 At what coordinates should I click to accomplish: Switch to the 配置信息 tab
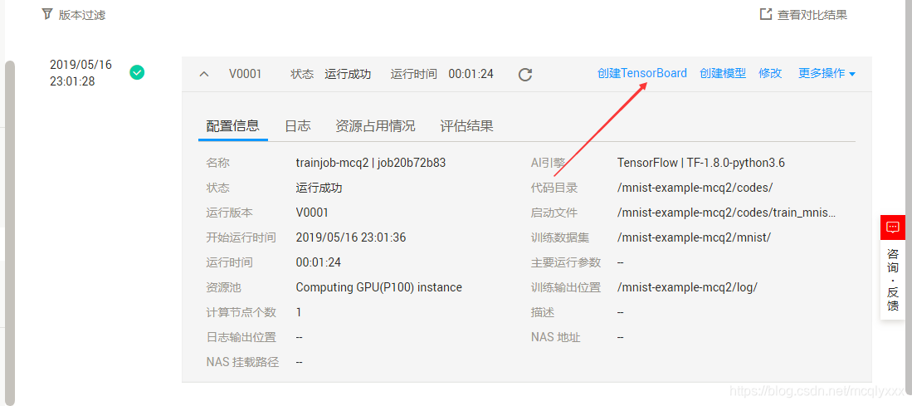point(232,126)
